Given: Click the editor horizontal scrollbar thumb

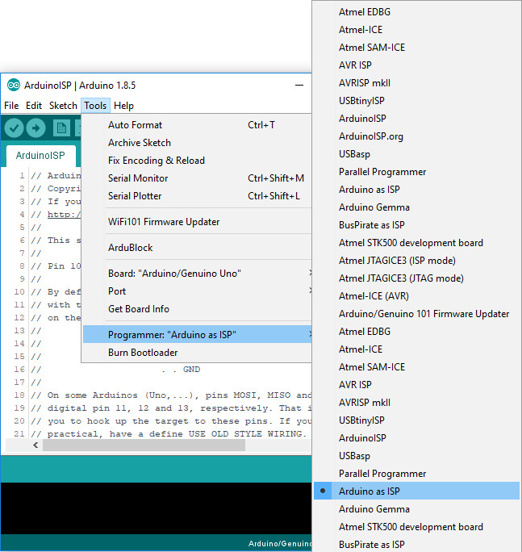Looking at the screenshot, I should pos(144,445).
